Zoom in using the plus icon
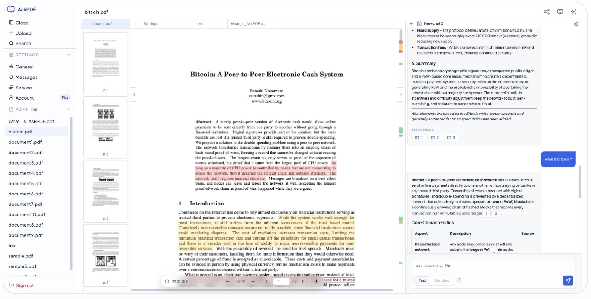Image resolution: width=591 pixels, height=299 pixels. [x=253, y=282]
